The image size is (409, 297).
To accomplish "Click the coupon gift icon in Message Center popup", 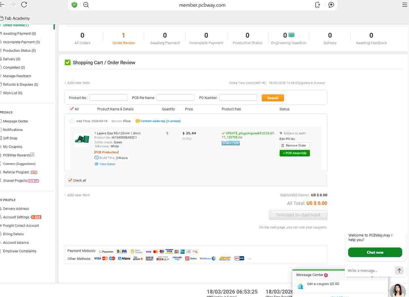I will (x=300, y=286).
